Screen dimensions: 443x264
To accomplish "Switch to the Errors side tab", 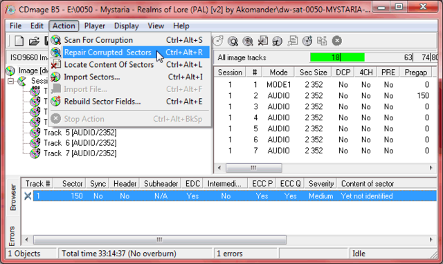I will tap(12, 236).
